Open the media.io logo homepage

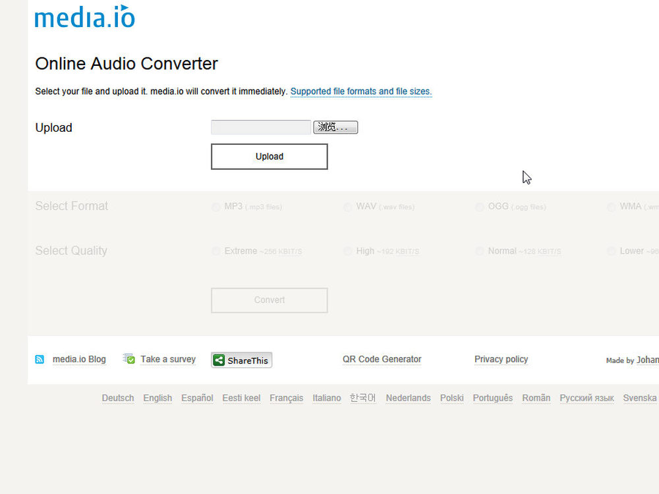pyautogui.click(x=84, y=17)
